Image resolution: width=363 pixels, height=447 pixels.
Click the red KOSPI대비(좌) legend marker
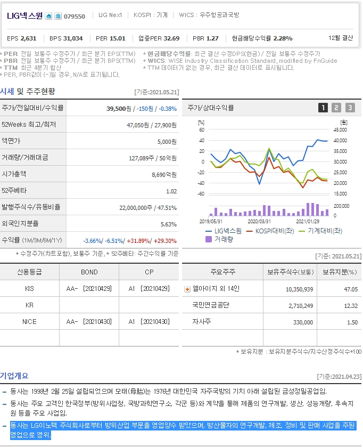pyautogui.click(x=250, y=231)
